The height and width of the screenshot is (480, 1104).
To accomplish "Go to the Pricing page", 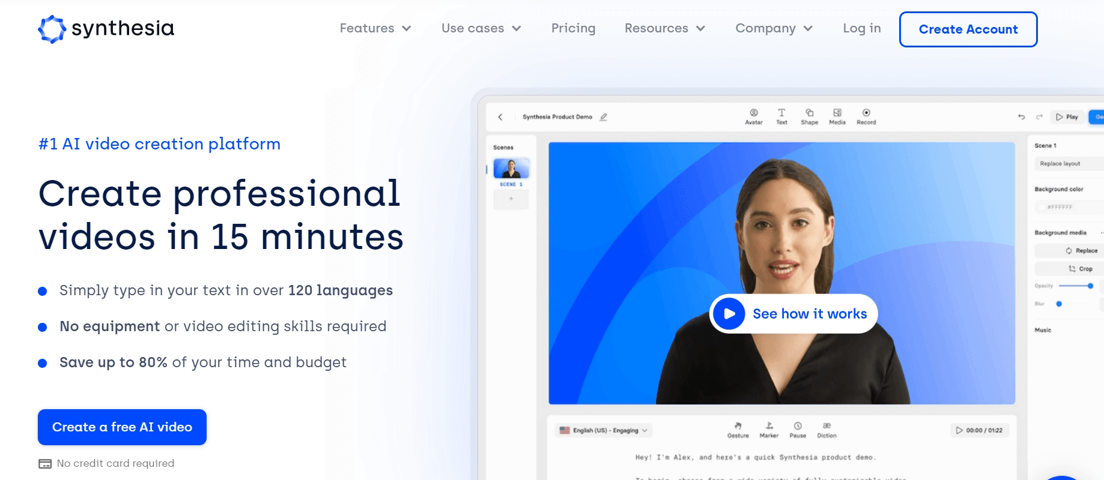I will click(574, 28).
